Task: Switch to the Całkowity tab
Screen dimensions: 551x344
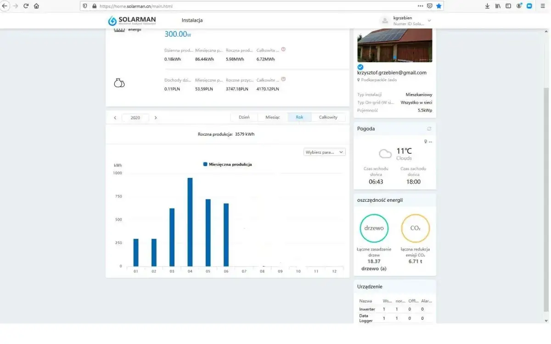Action: pos(328,117)
